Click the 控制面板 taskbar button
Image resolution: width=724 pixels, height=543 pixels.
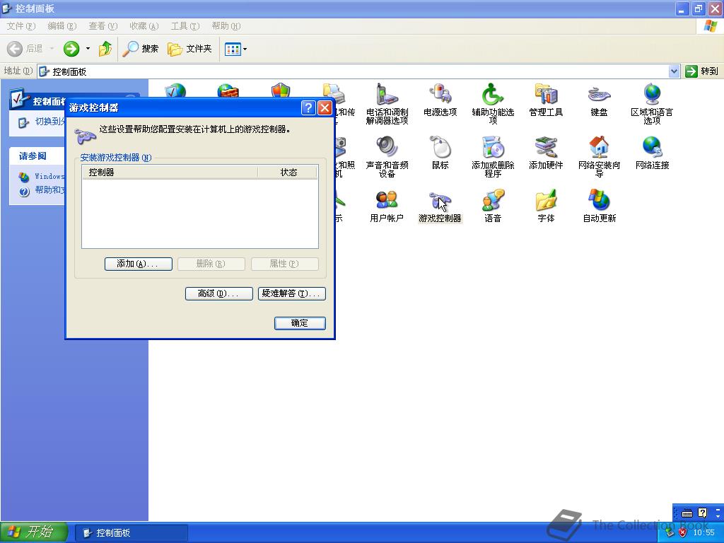point(131,532)
